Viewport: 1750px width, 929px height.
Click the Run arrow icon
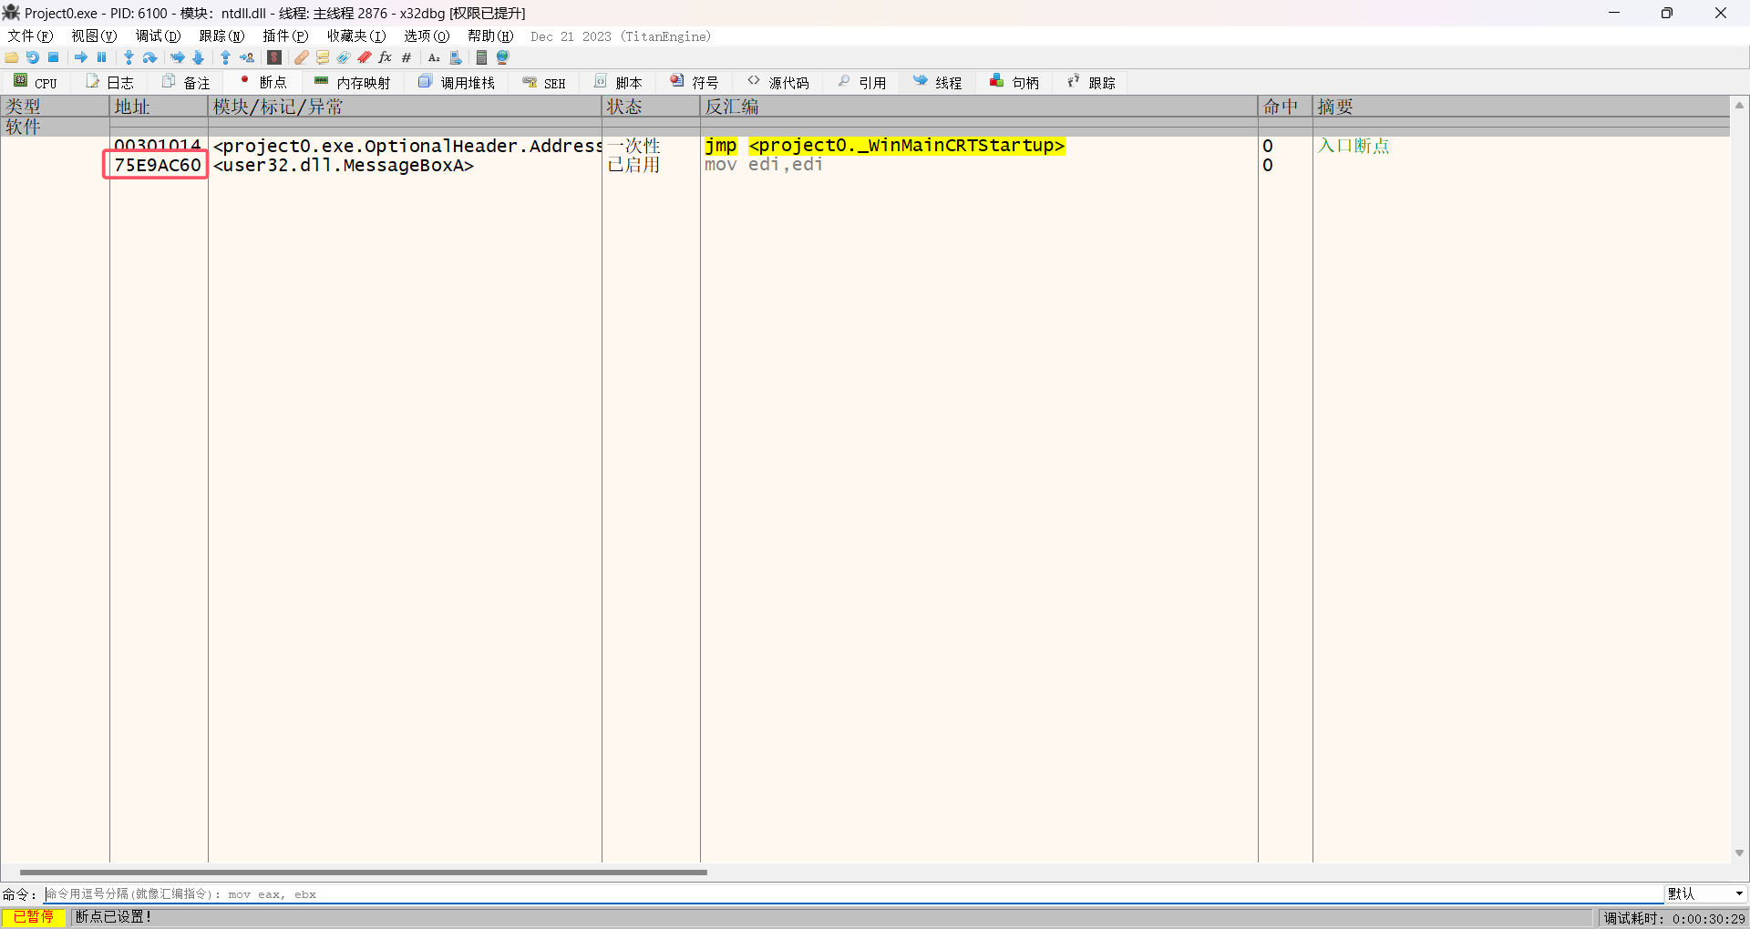pyautogui.click(x=81, y=57)
